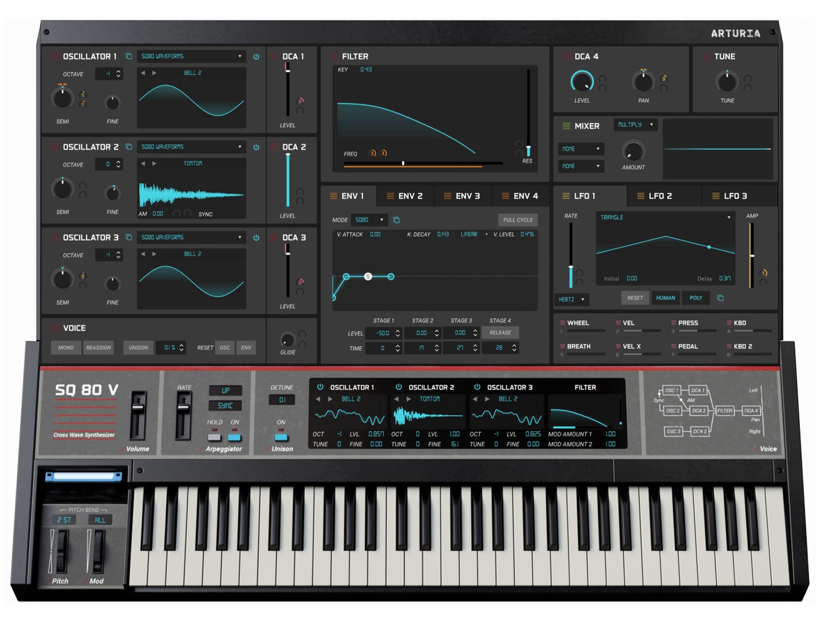Screen dimensions: 820x622
Task: Open the LFO Hertz rate unit dropdown
Action: coord(572,299)
